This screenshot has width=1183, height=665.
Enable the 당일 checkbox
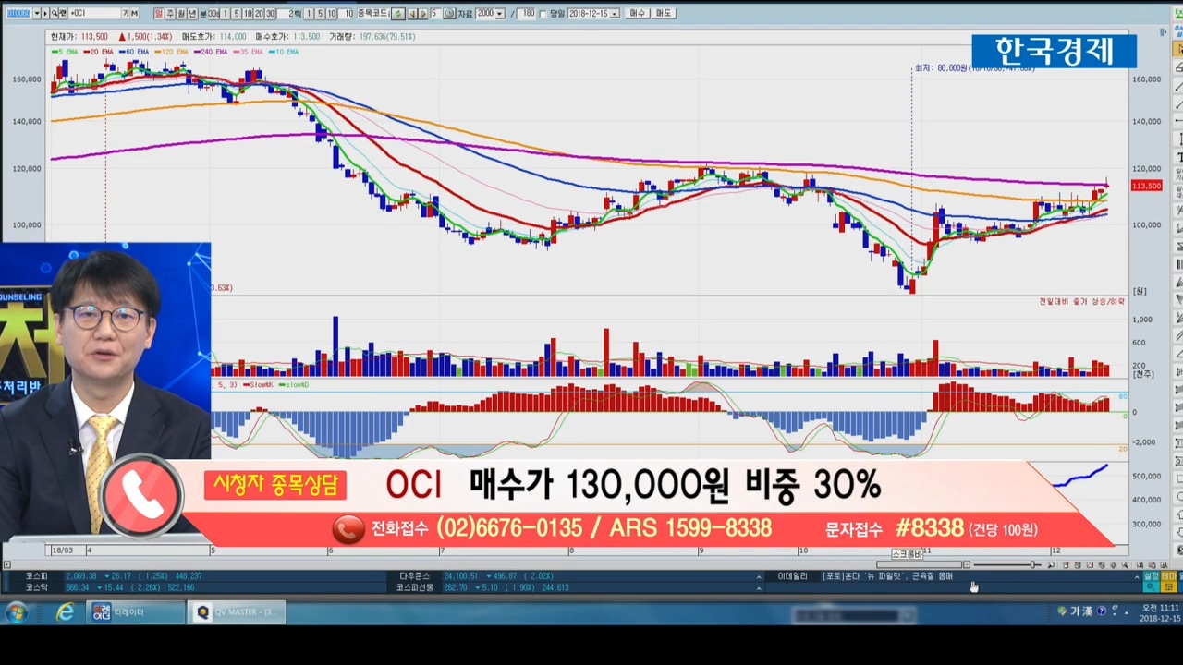(544, 14)
